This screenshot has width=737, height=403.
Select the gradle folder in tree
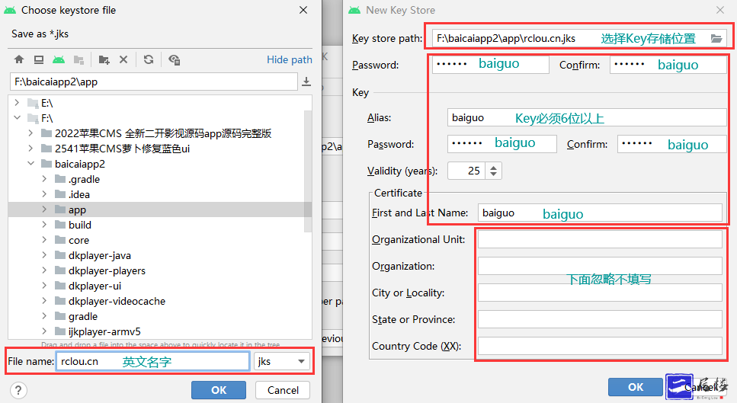click(82, 316)
